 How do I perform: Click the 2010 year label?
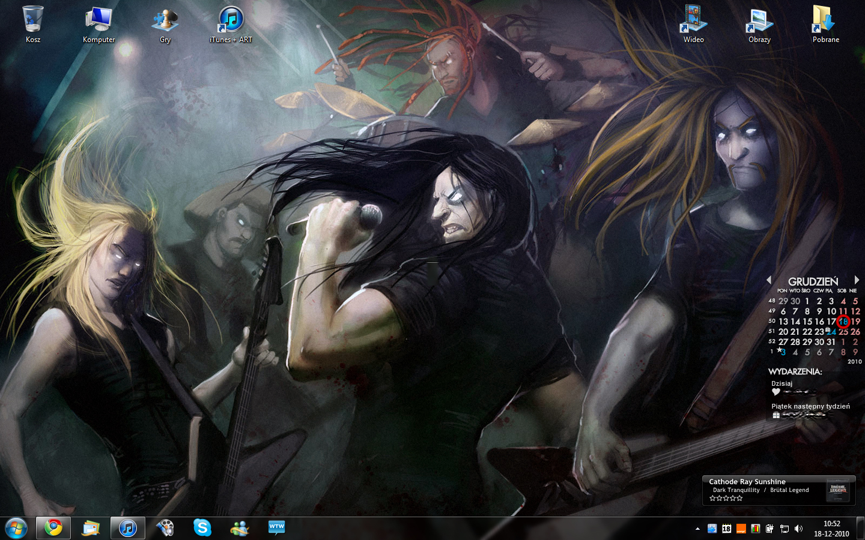(855, 361)
